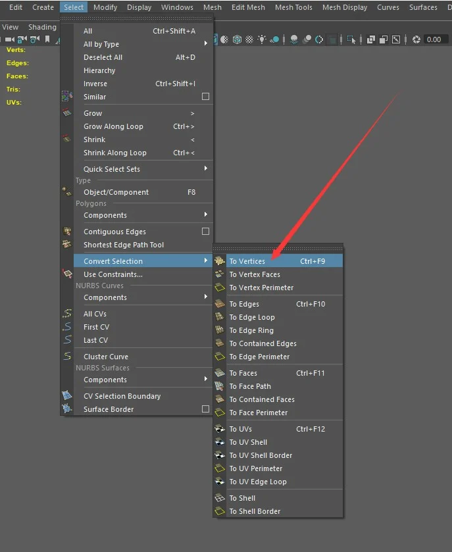Open the Mesh Tools menu

(x=293, y=7)
